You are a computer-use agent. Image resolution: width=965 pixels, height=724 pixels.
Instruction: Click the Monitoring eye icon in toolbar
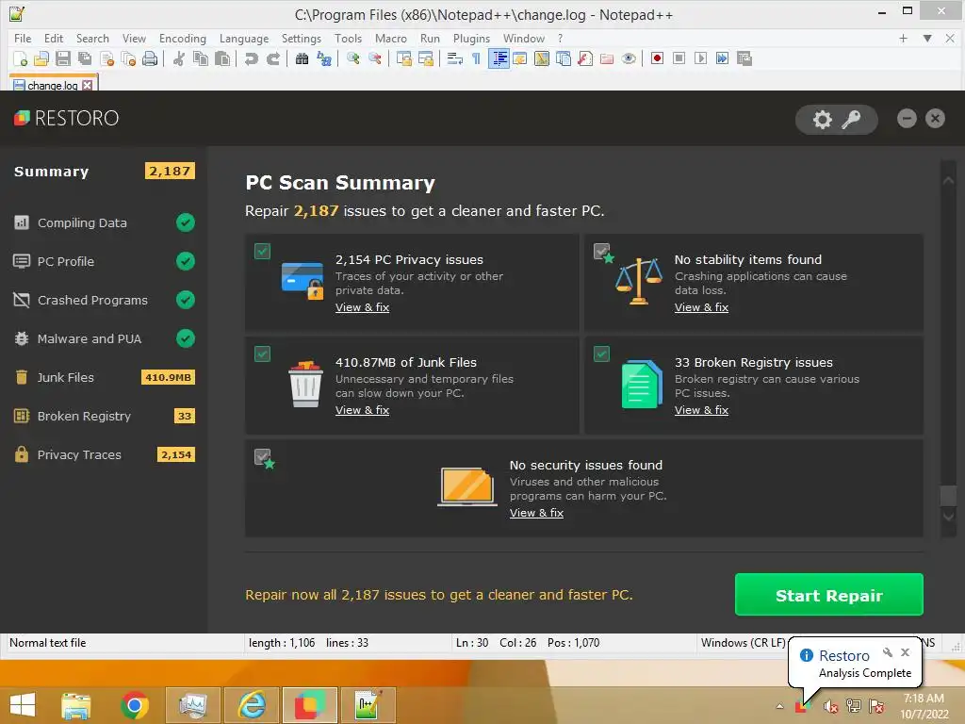coord(629,58)
